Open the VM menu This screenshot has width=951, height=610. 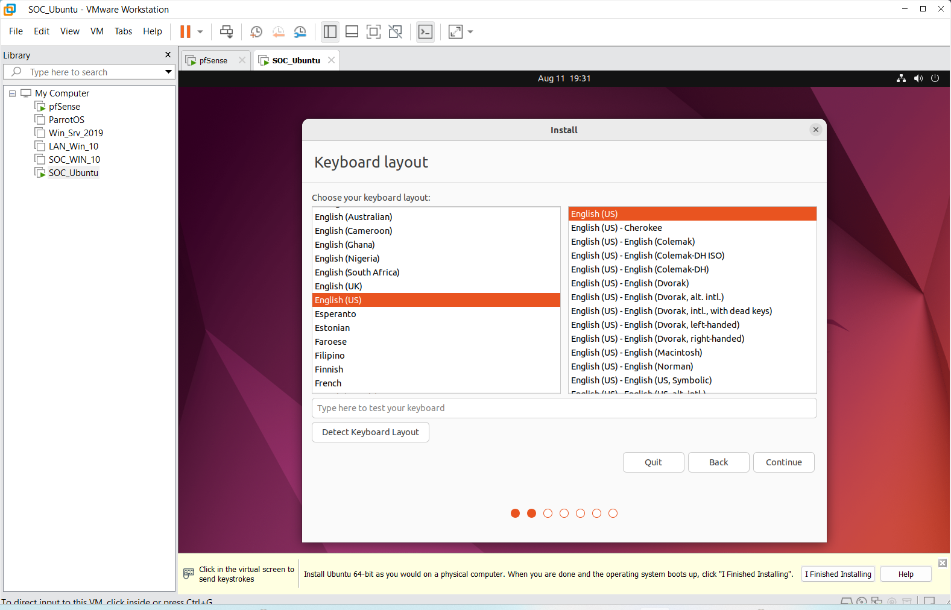pos(97,31)
